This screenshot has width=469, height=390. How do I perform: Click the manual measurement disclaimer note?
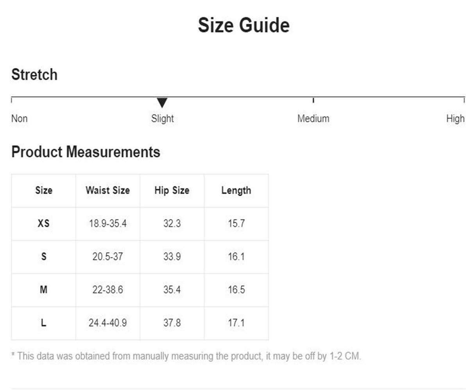point(186,356)
